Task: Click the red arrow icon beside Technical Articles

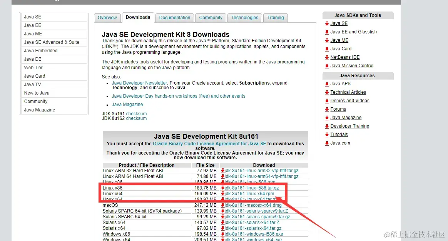Action: [x=327, y=92]
